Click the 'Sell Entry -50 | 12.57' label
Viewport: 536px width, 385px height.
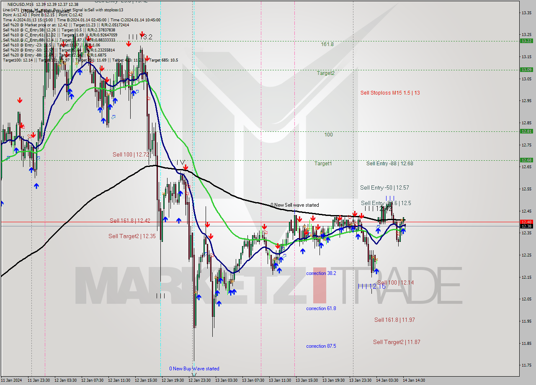coord(384,188)
